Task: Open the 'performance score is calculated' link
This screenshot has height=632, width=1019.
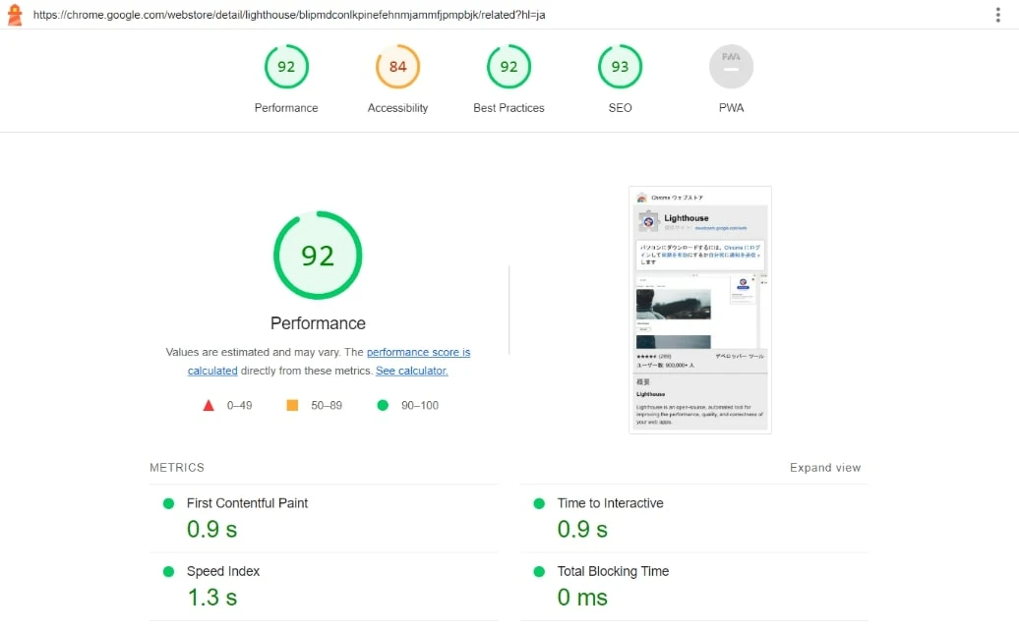Action: pyautogui.click(x=329, y=361)
